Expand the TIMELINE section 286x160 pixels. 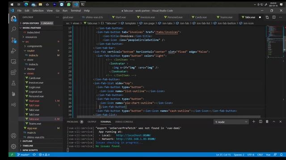click(28, 146)
